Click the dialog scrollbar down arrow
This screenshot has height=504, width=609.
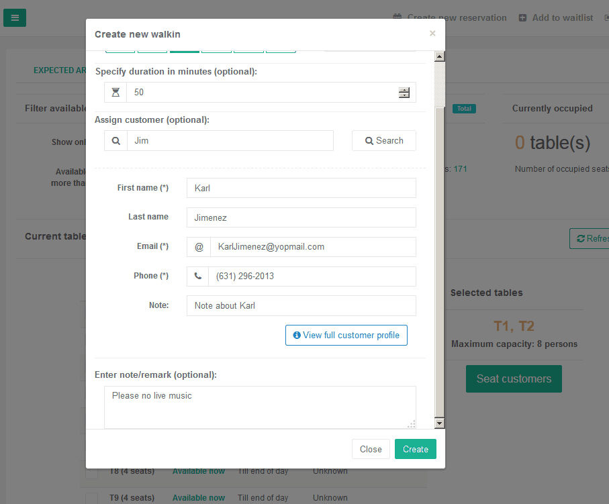click(x=439, y=423)
